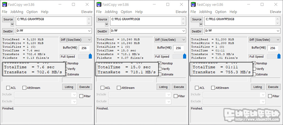This screenshot has height=125, width=283.
Task: Click Buffer(MB) field in 10GB window
Action: [x=178, y=48]
